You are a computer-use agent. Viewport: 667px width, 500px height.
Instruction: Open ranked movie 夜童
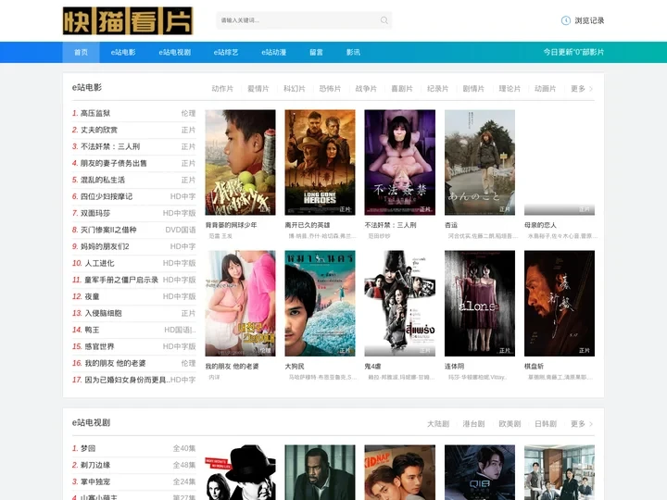click(92, 296)
